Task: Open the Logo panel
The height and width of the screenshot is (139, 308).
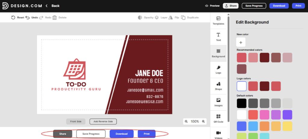Action: click(x=218, y=69)
